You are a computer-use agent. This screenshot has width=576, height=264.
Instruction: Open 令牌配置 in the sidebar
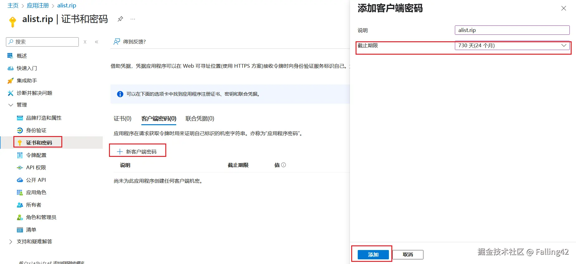coord(36,155)
